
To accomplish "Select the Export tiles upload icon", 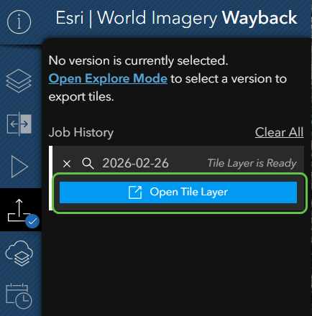I will click(19, 210).
